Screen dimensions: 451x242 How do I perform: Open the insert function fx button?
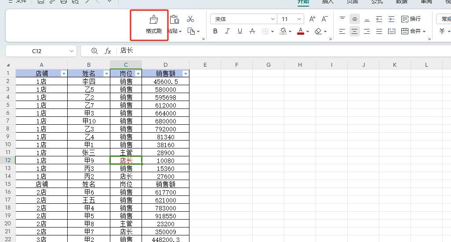click(108, 51)
